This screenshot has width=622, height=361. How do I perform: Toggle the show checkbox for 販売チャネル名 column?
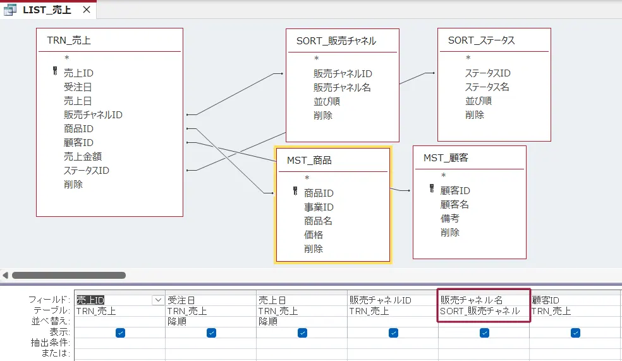pos(484,333)
